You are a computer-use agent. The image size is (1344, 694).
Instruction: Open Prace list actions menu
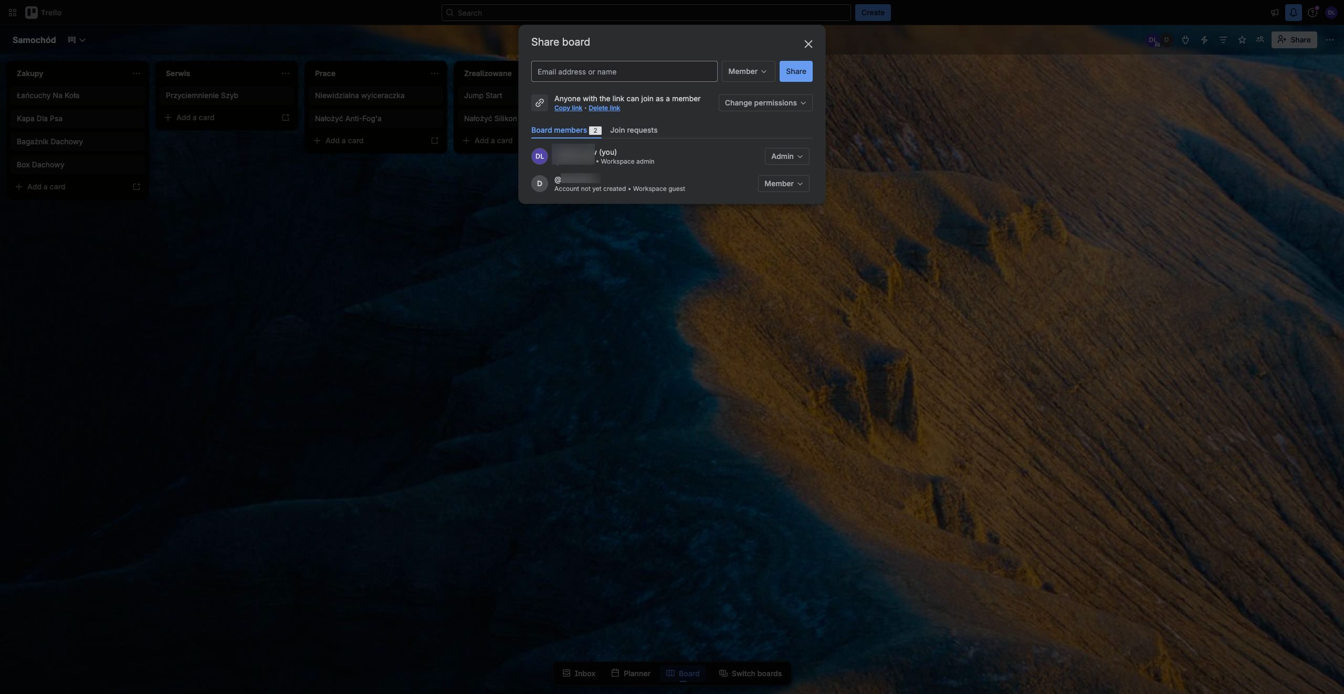pos(435,73)
